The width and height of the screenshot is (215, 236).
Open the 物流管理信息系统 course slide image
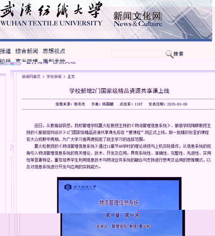pos(119,206)
